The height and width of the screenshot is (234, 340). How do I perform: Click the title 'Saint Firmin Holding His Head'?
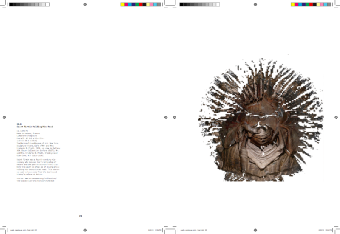click(35, 127)
